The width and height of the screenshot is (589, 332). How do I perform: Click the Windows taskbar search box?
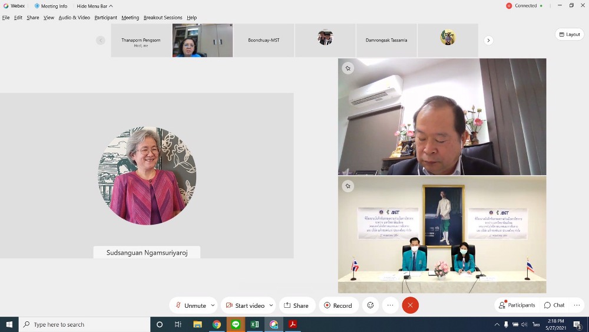[84, 324]
